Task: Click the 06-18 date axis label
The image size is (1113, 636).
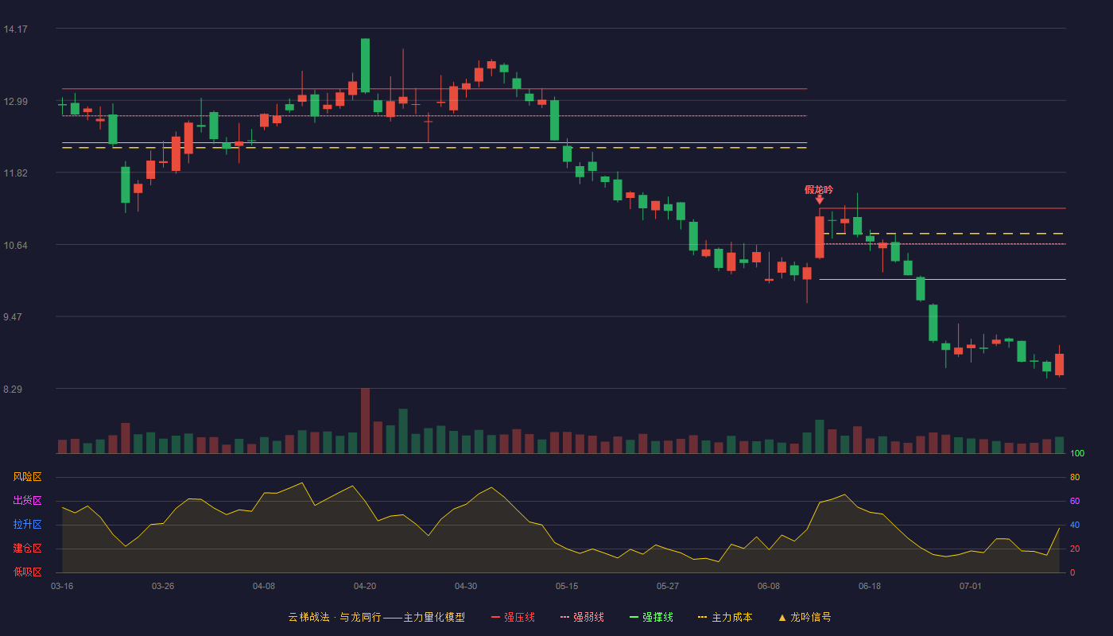Action: coord(870,586)
